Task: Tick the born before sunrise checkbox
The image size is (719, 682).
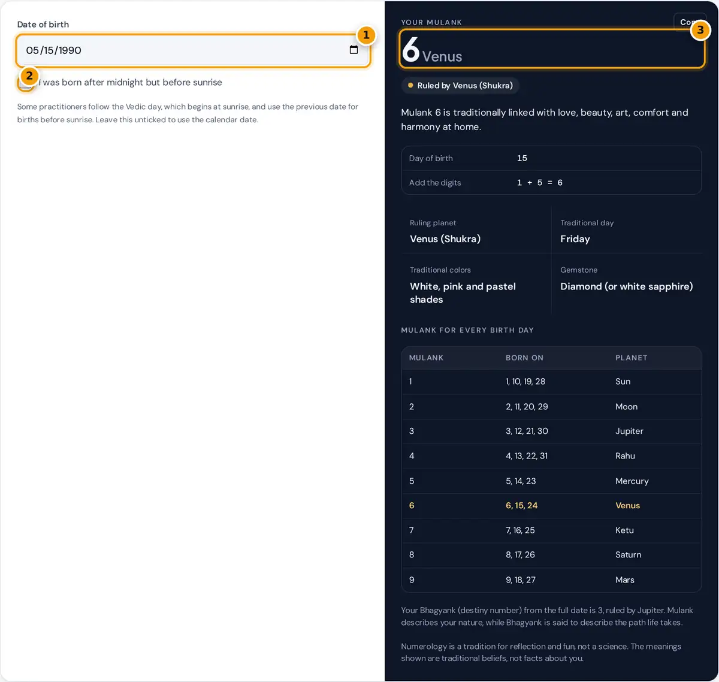Action: (x=24, y=83)
